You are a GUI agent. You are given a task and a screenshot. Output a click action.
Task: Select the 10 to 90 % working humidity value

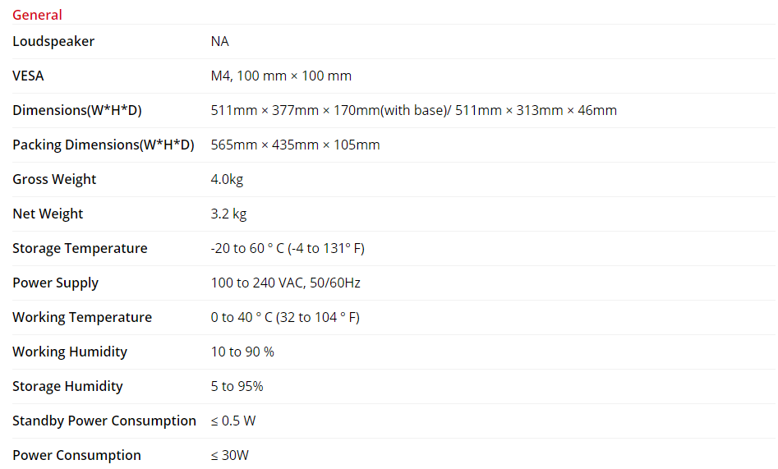242,352
